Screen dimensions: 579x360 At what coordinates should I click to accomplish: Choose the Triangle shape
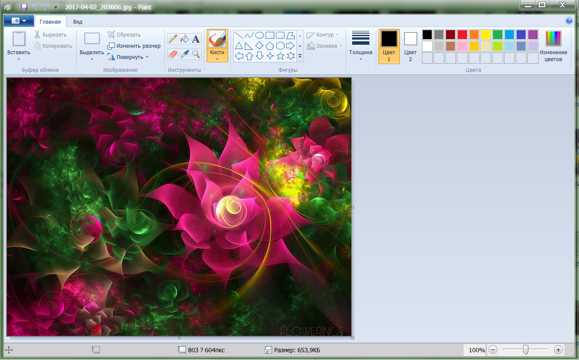coord(238,46)
